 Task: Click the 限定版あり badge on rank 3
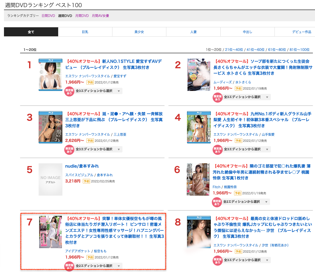click(x=69, y=150)
